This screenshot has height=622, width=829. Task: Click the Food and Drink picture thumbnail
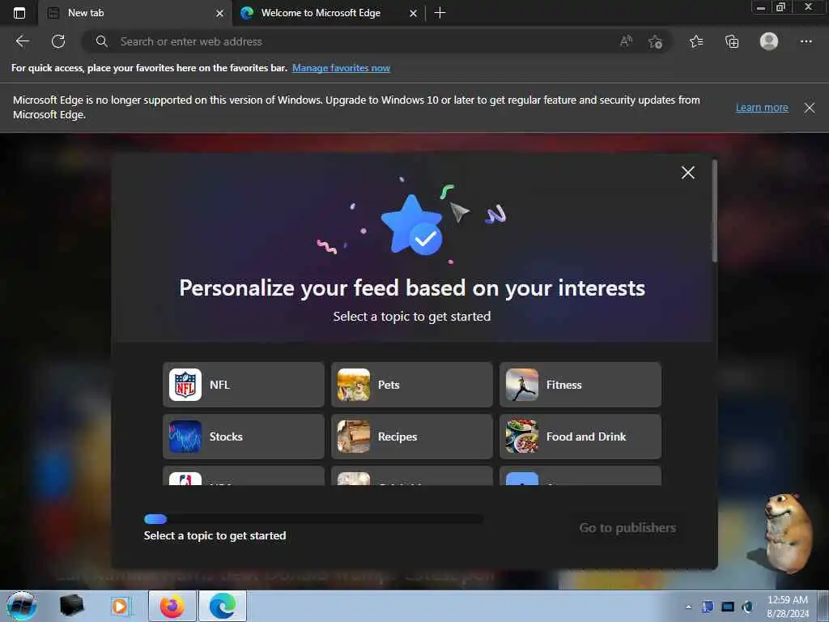(x=522, y=437)
